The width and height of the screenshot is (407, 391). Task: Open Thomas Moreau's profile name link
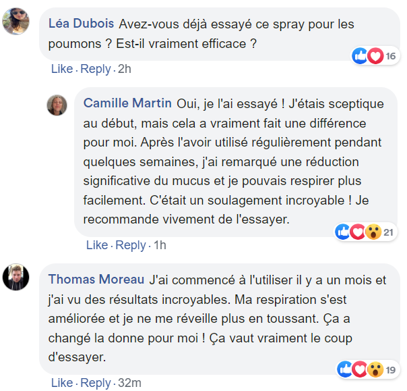tap(96, 279)
